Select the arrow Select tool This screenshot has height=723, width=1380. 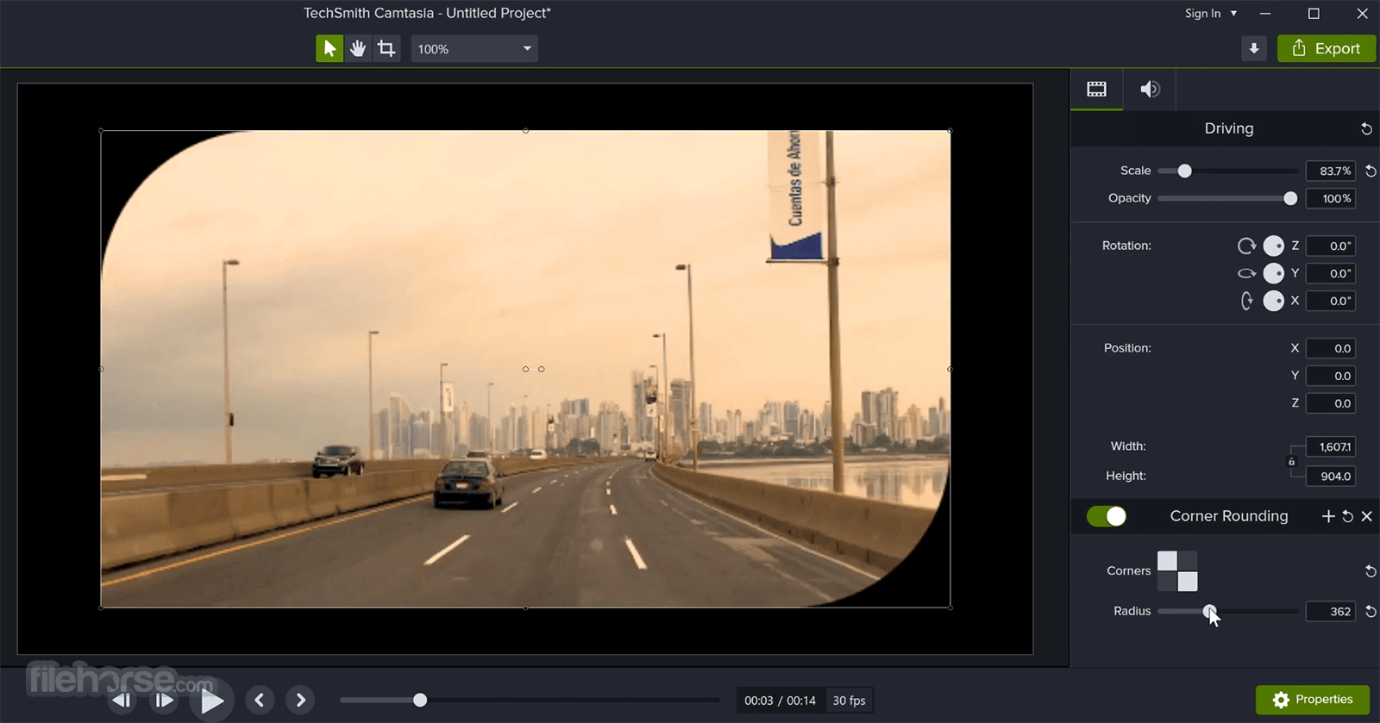click(329, 49)
